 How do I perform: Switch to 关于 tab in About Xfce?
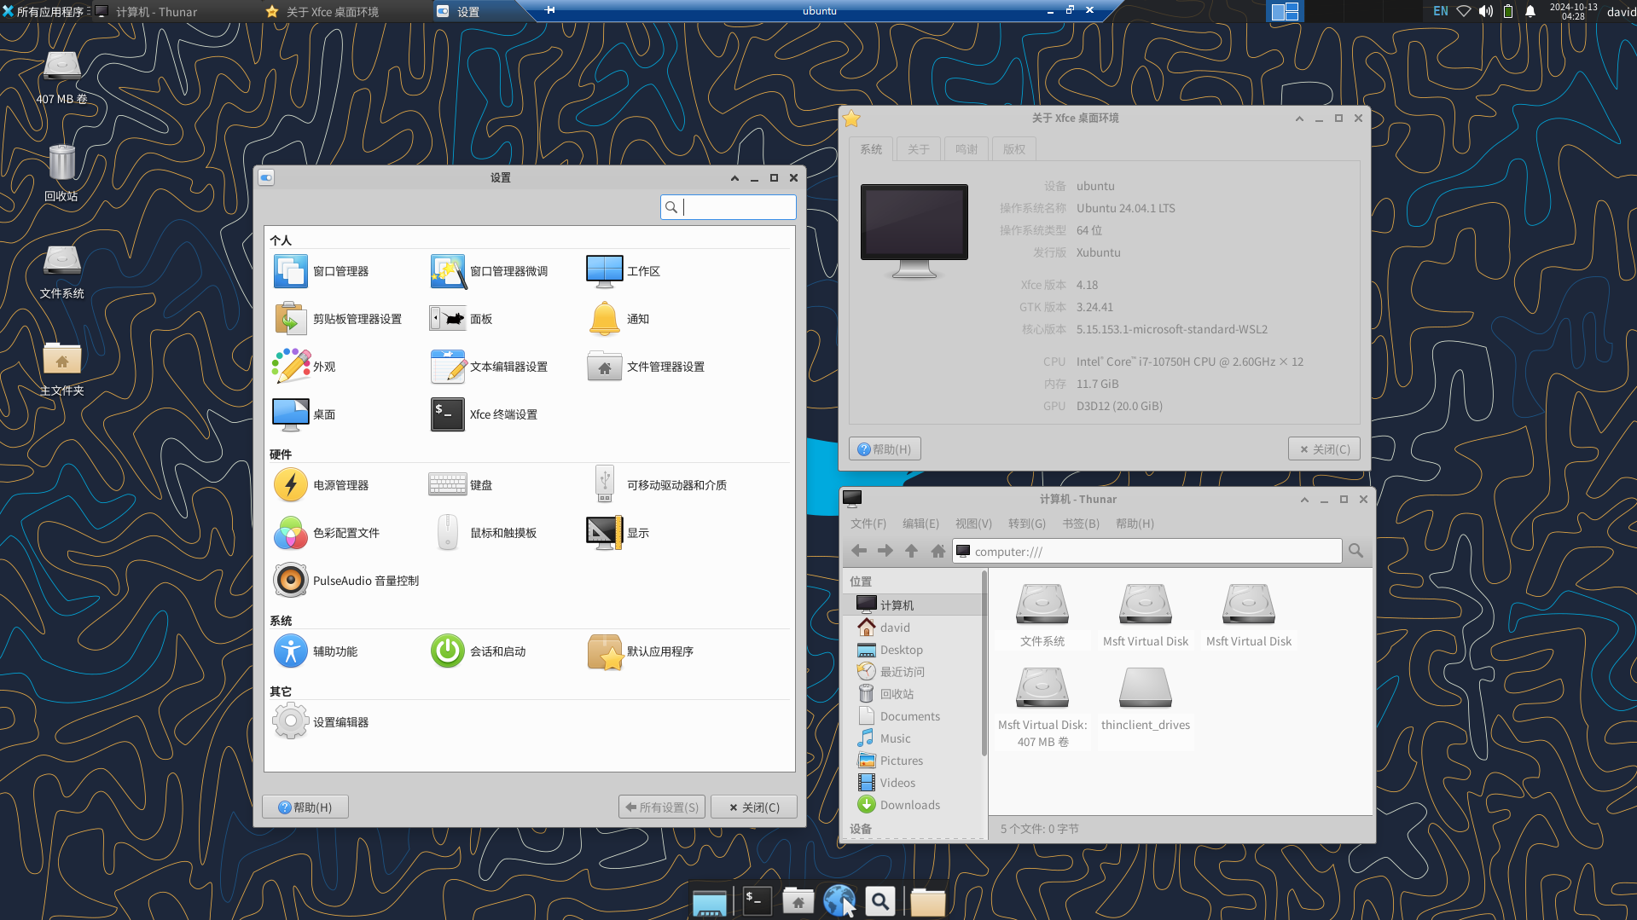pyautogui.click(x=918, y=149)
